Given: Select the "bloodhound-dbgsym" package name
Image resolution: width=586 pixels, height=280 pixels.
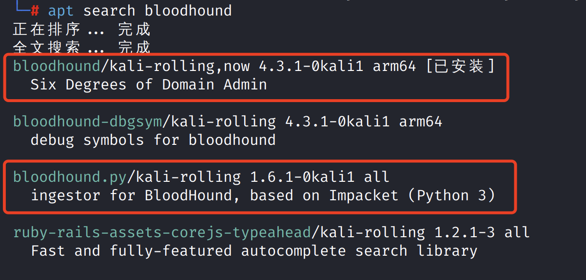Looking at the screenshot, I should 87,122.
